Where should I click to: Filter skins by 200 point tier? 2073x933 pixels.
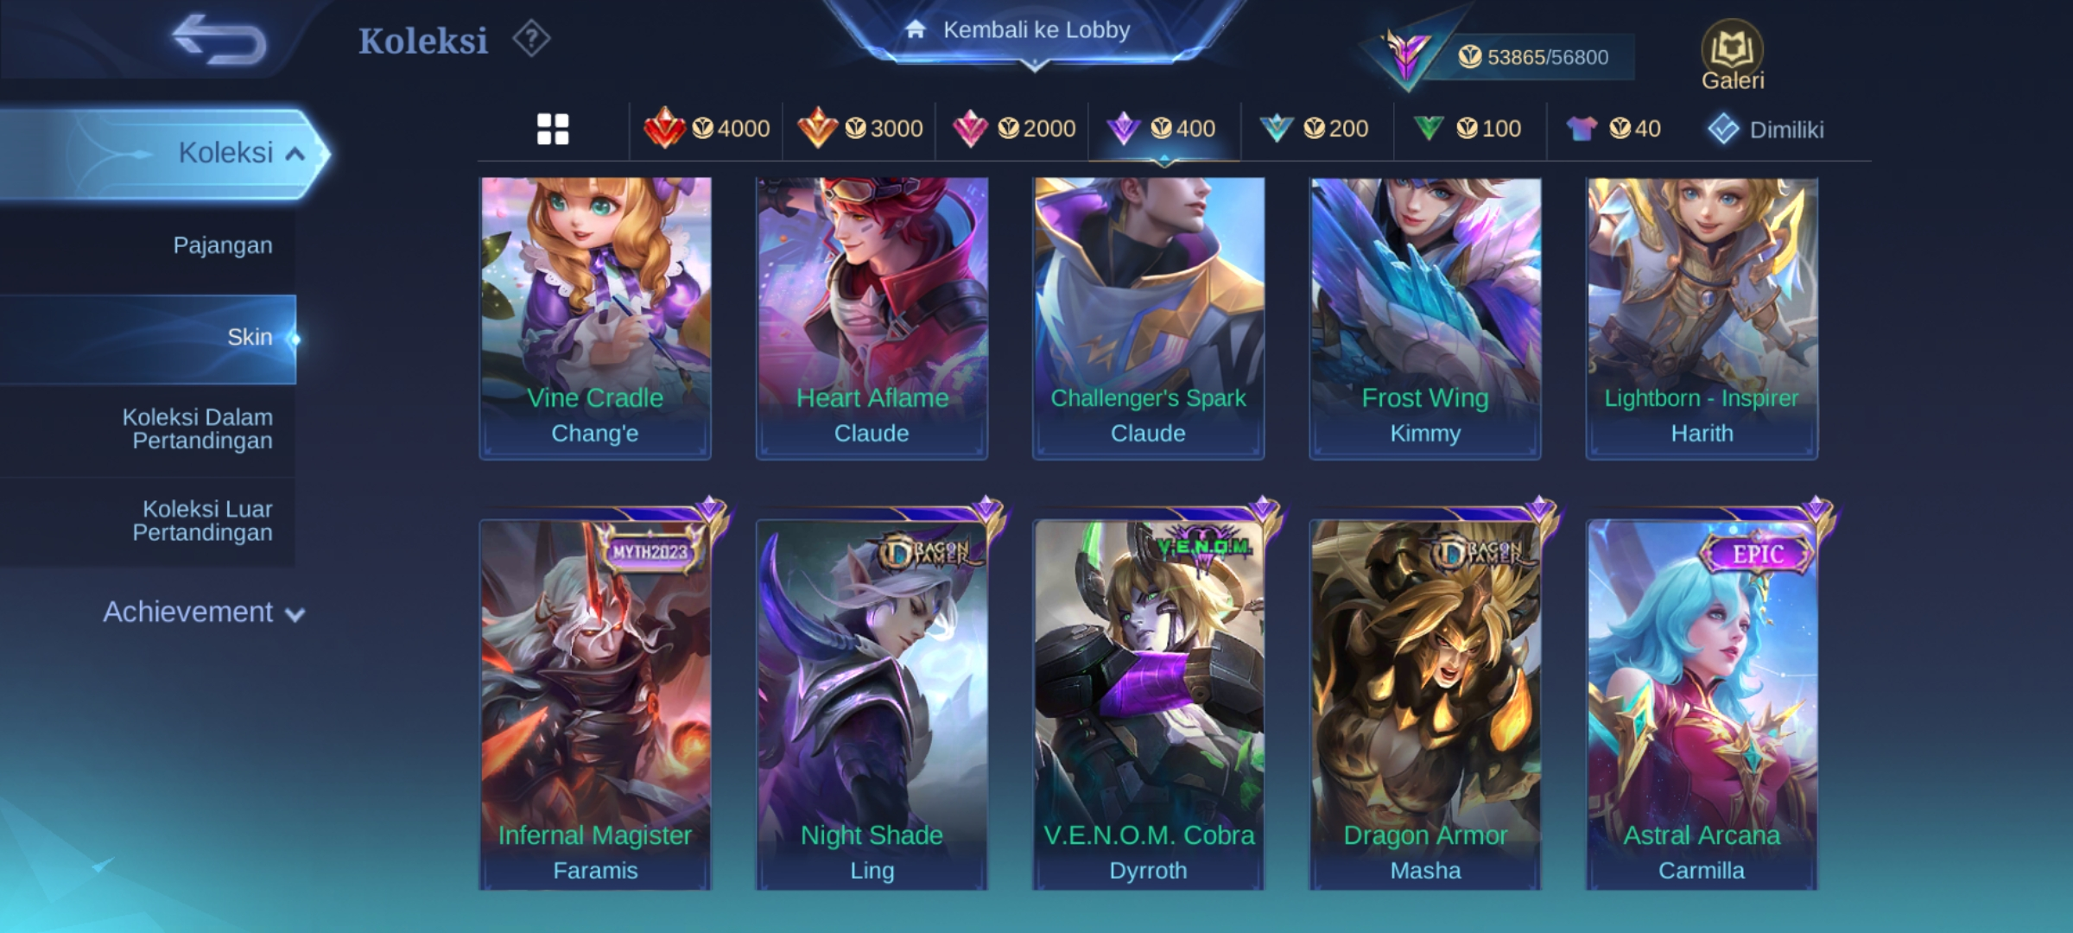1314,129
